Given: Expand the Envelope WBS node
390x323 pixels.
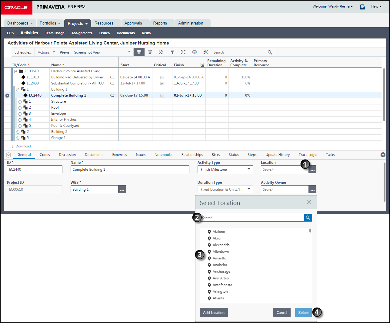Looking at the screenshot, I should (x=20, y=114).
